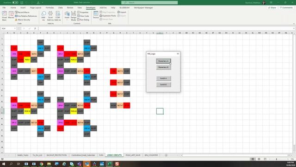The width and height of the screenshot is (296, 167).
Task: Select the yellow MON 40 cell
Action: point(74,111)
